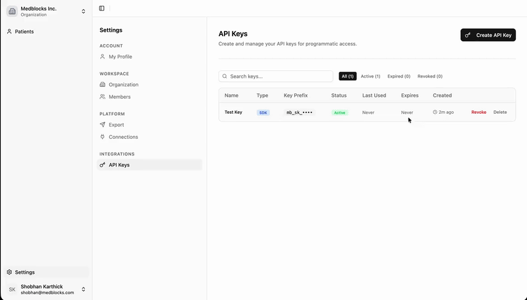Open Settings at sidebar bottom
Screen dimensions: 527x300
pos(46,272)
